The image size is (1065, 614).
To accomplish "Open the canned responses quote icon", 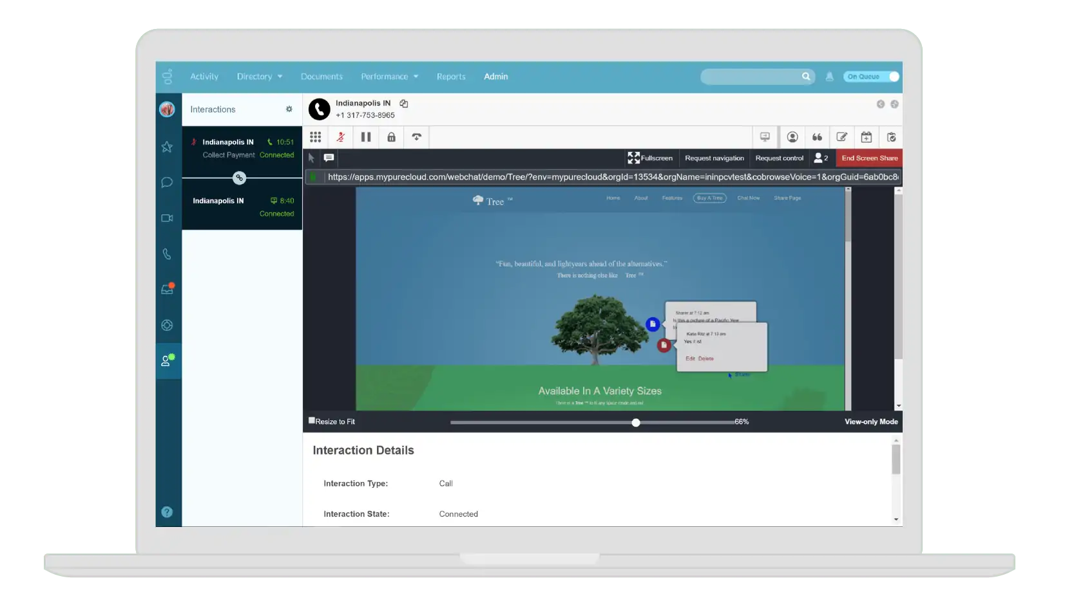I will pyautogui.click(x=817, y=137).
